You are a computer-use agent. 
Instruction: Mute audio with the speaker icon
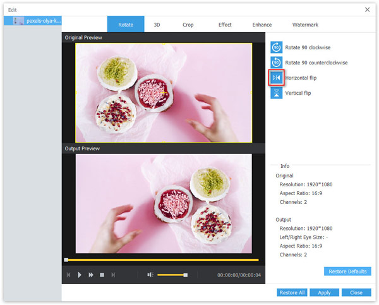click(x=150, y=275)
